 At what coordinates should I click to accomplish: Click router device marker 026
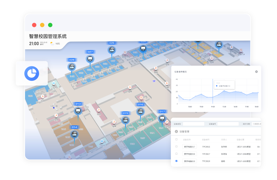coord(111,50)
